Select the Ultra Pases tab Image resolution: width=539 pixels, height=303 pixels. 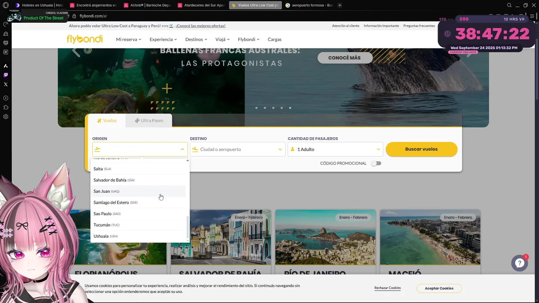pyautogui.click(x=149, y=120)
